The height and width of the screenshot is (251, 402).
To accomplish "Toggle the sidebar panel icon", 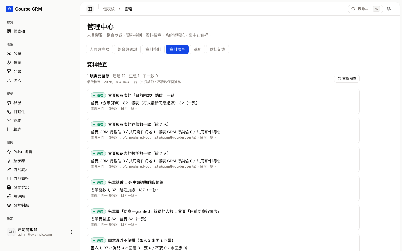I will [x=90, y=9].
